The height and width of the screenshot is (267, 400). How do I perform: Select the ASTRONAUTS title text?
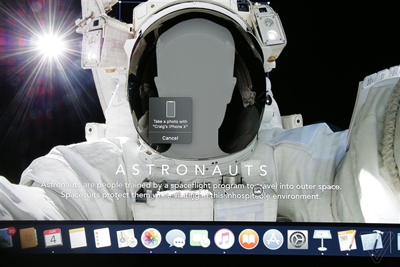click(x=191, y=170)
